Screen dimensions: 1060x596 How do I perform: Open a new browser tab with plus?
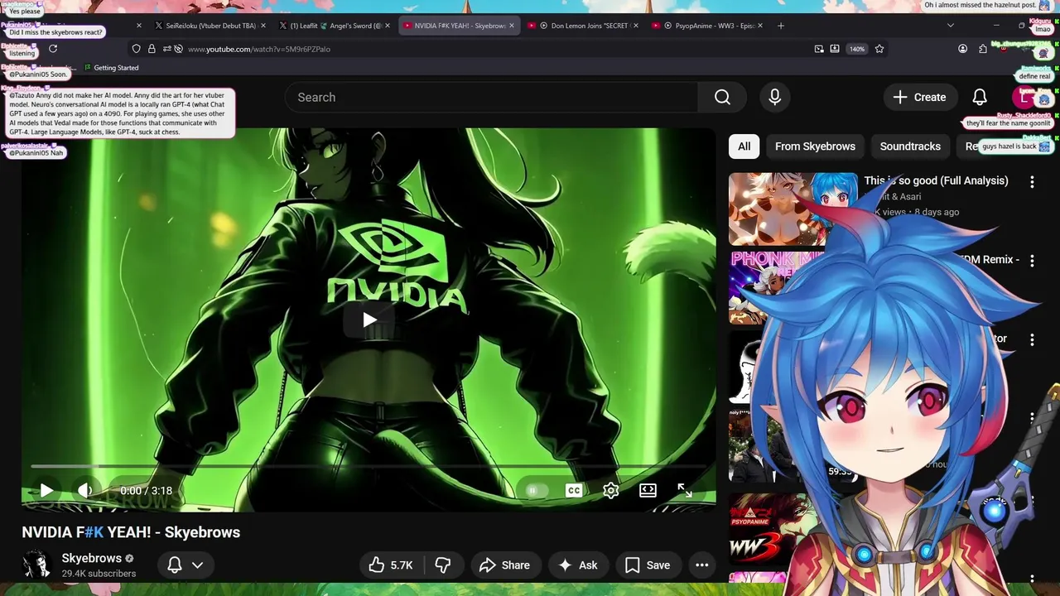(780, 26)
